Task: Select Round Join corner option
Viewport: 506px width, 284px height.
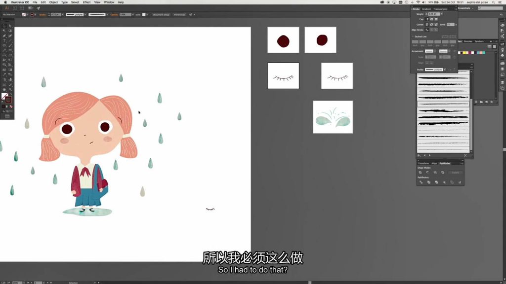Action: pyautogui.click(x=431, y=25)
